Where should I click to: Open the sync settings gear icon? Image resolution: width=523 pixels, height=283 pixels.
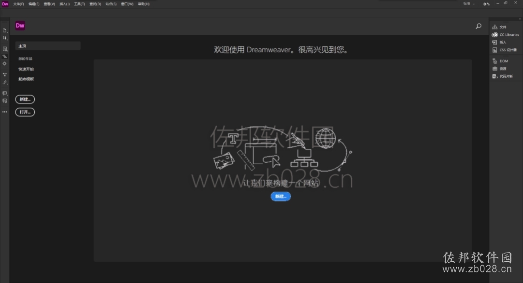click(486, 4)
